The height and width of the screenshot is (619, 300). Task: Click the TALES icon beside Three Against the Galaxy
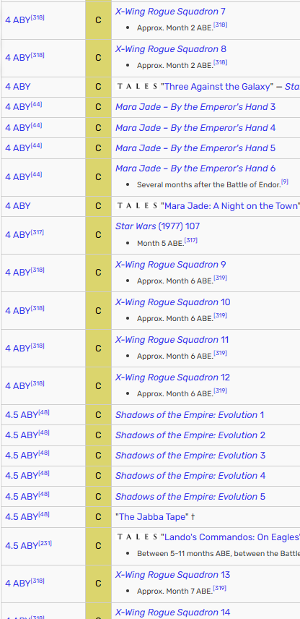click(x=137, y=87)
